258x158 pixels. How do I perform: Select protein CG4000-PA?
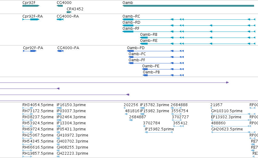point(60,51)
